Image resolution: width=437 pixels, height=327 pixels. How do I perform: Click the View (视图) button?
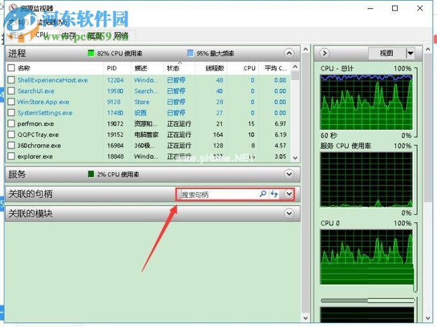(x=387, y=53)
